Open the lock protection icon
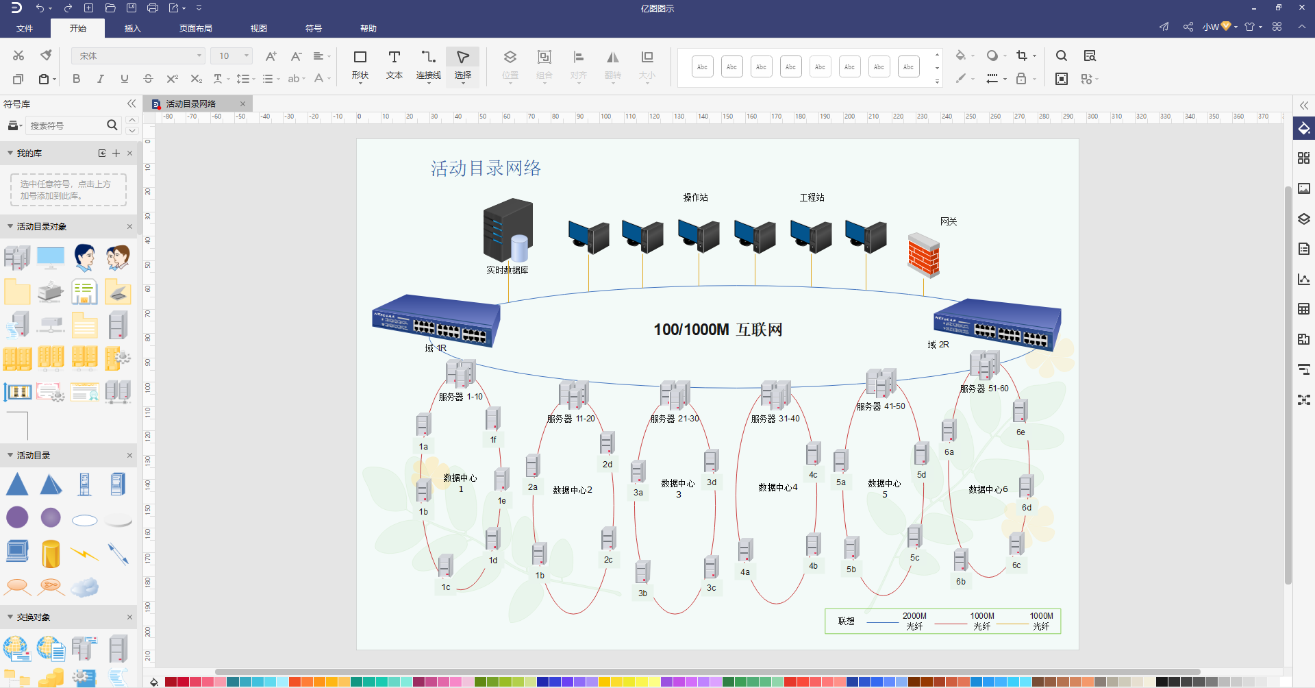 tap(1021, 79)
